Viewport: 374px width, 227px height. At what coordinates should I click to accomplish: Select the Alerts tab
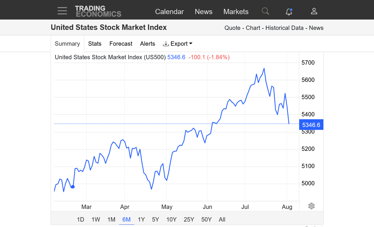tap(148, 44)
